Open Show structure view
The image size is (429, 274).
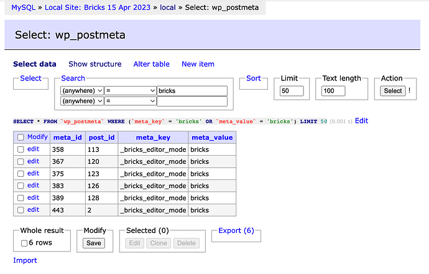click(x=95, y=64)
